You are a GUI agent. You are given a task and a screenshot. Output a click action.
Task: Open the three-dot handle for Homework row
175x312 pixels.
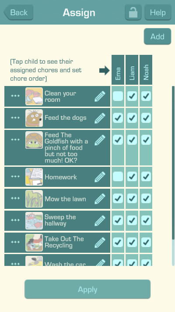click(x=15, y=176)
